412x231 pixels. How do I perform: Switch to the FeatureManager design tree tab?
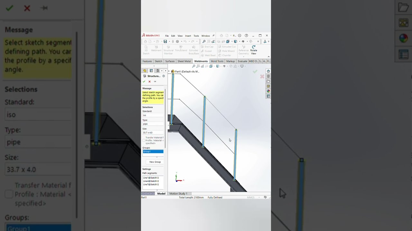pyautogui.click(x=145, y=71)
